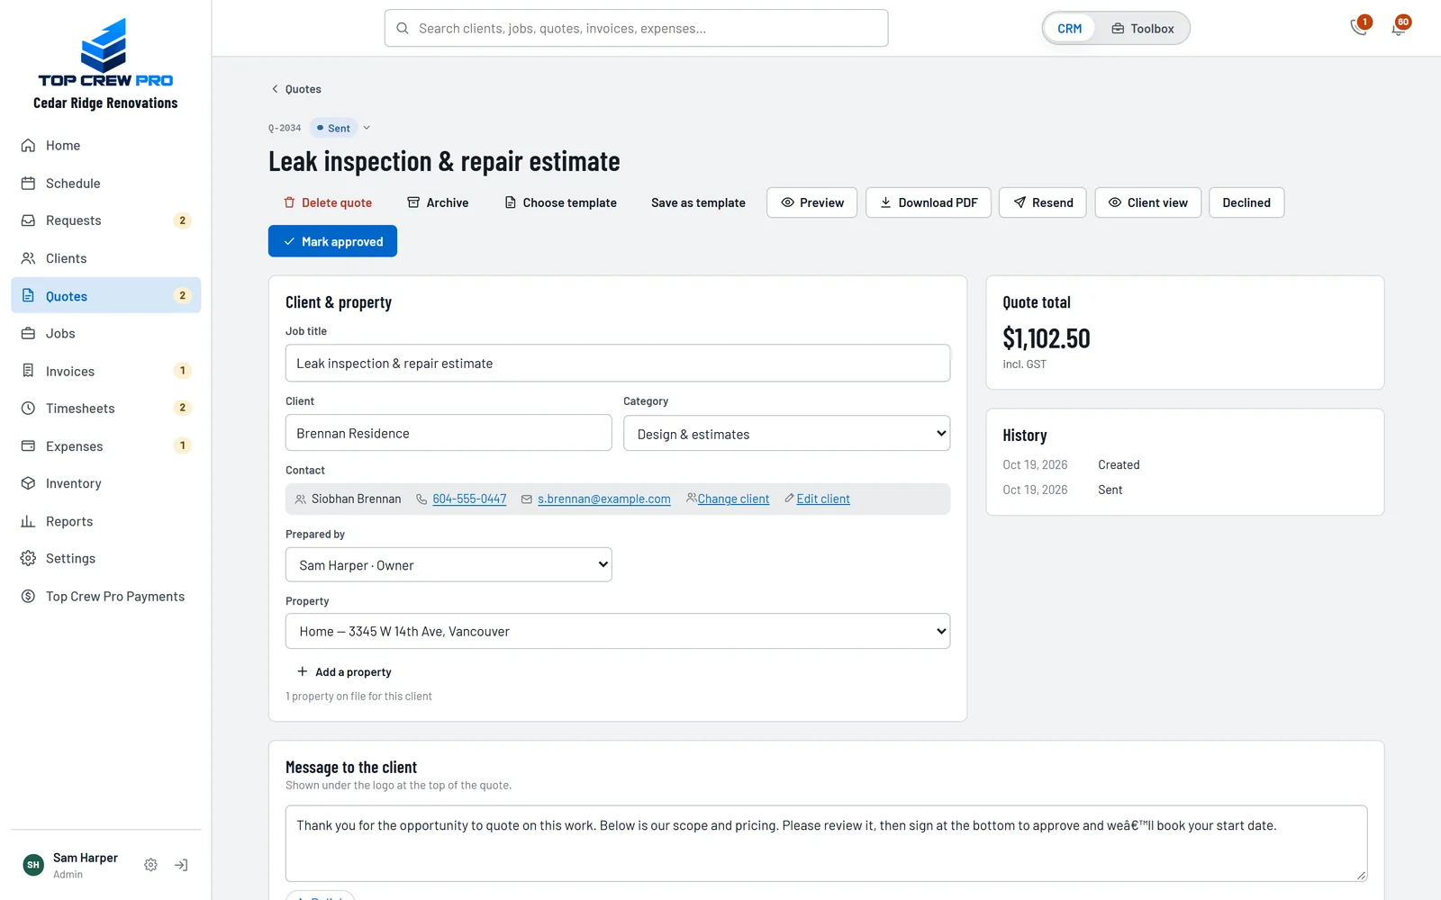
Task: Open Client view
Action: tap(1148, 202)
